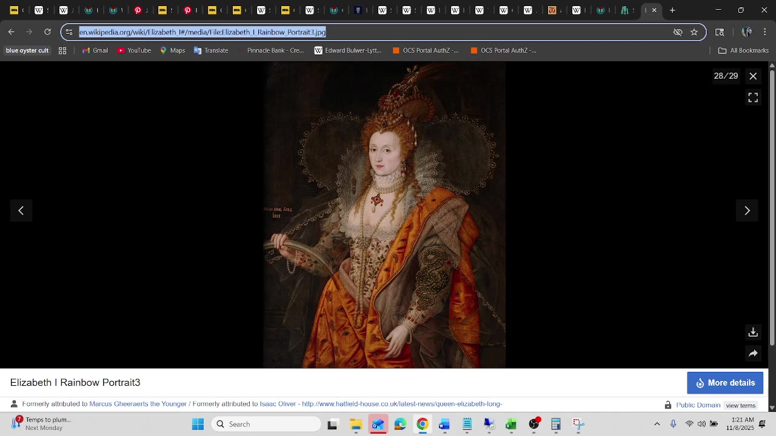Open the Gmail bookmark

(x=95, y=51)
